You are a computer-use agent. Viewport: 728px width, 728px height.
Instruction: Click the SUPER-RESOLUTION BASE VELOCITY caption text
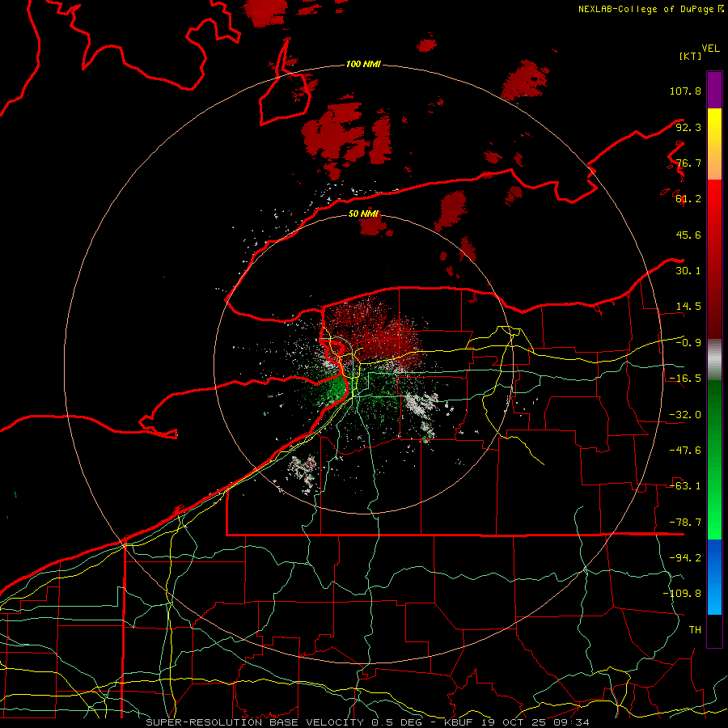pyautogui.click(x=255, y=722)
